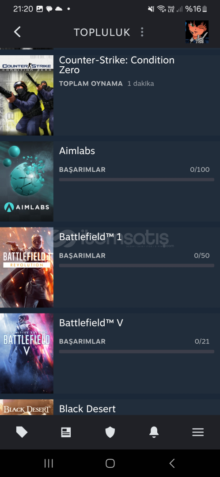Open the hamburger menu tab
The width and height of the screenshot is (220, 477).
[198, 432]
